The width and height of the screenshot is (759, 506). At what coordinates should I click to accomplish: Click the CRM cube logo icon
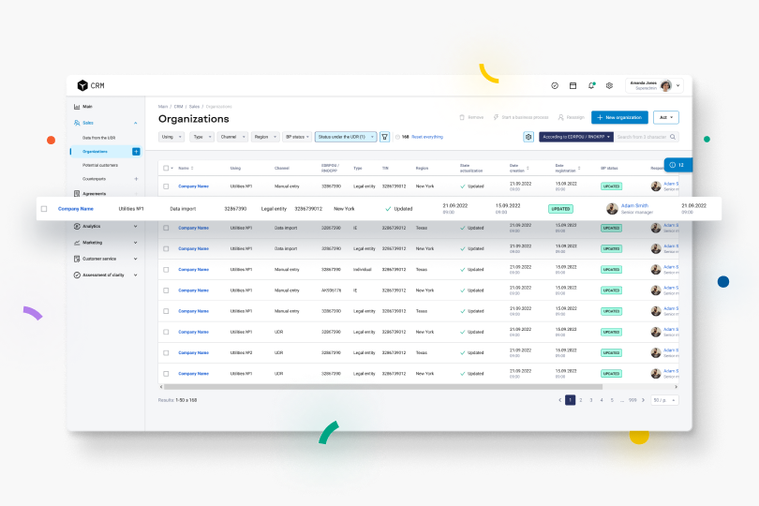[82, 85]
